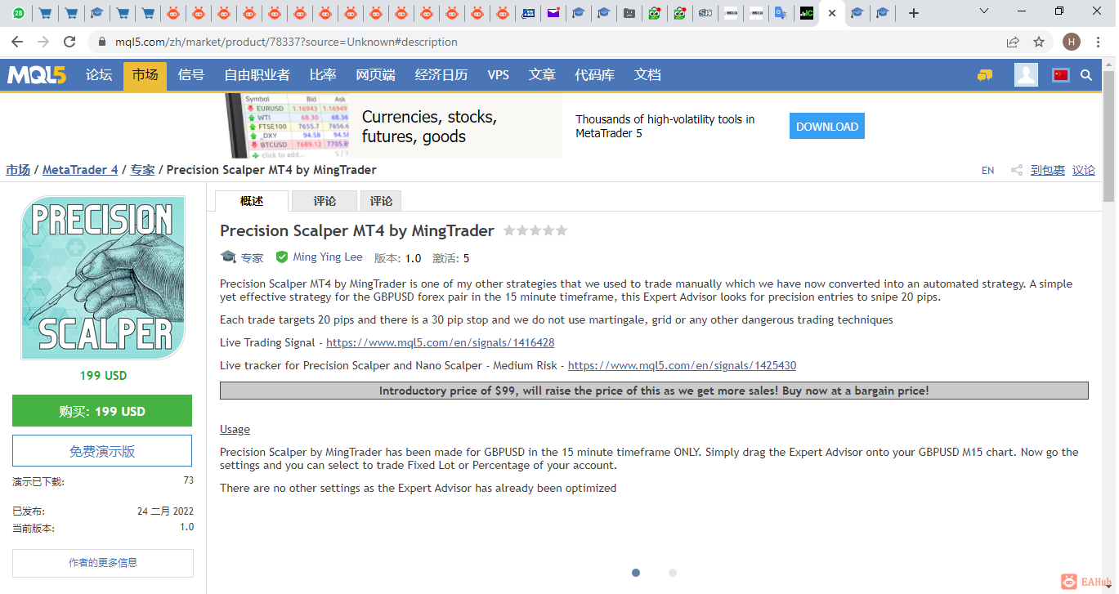
Task: Click the blue DOWNLOAD button in the ad
Action: click(x=827, y=127)
